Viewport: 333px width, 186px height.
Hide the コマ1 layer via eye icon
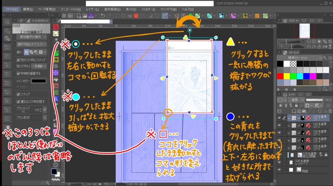[279, 118]
